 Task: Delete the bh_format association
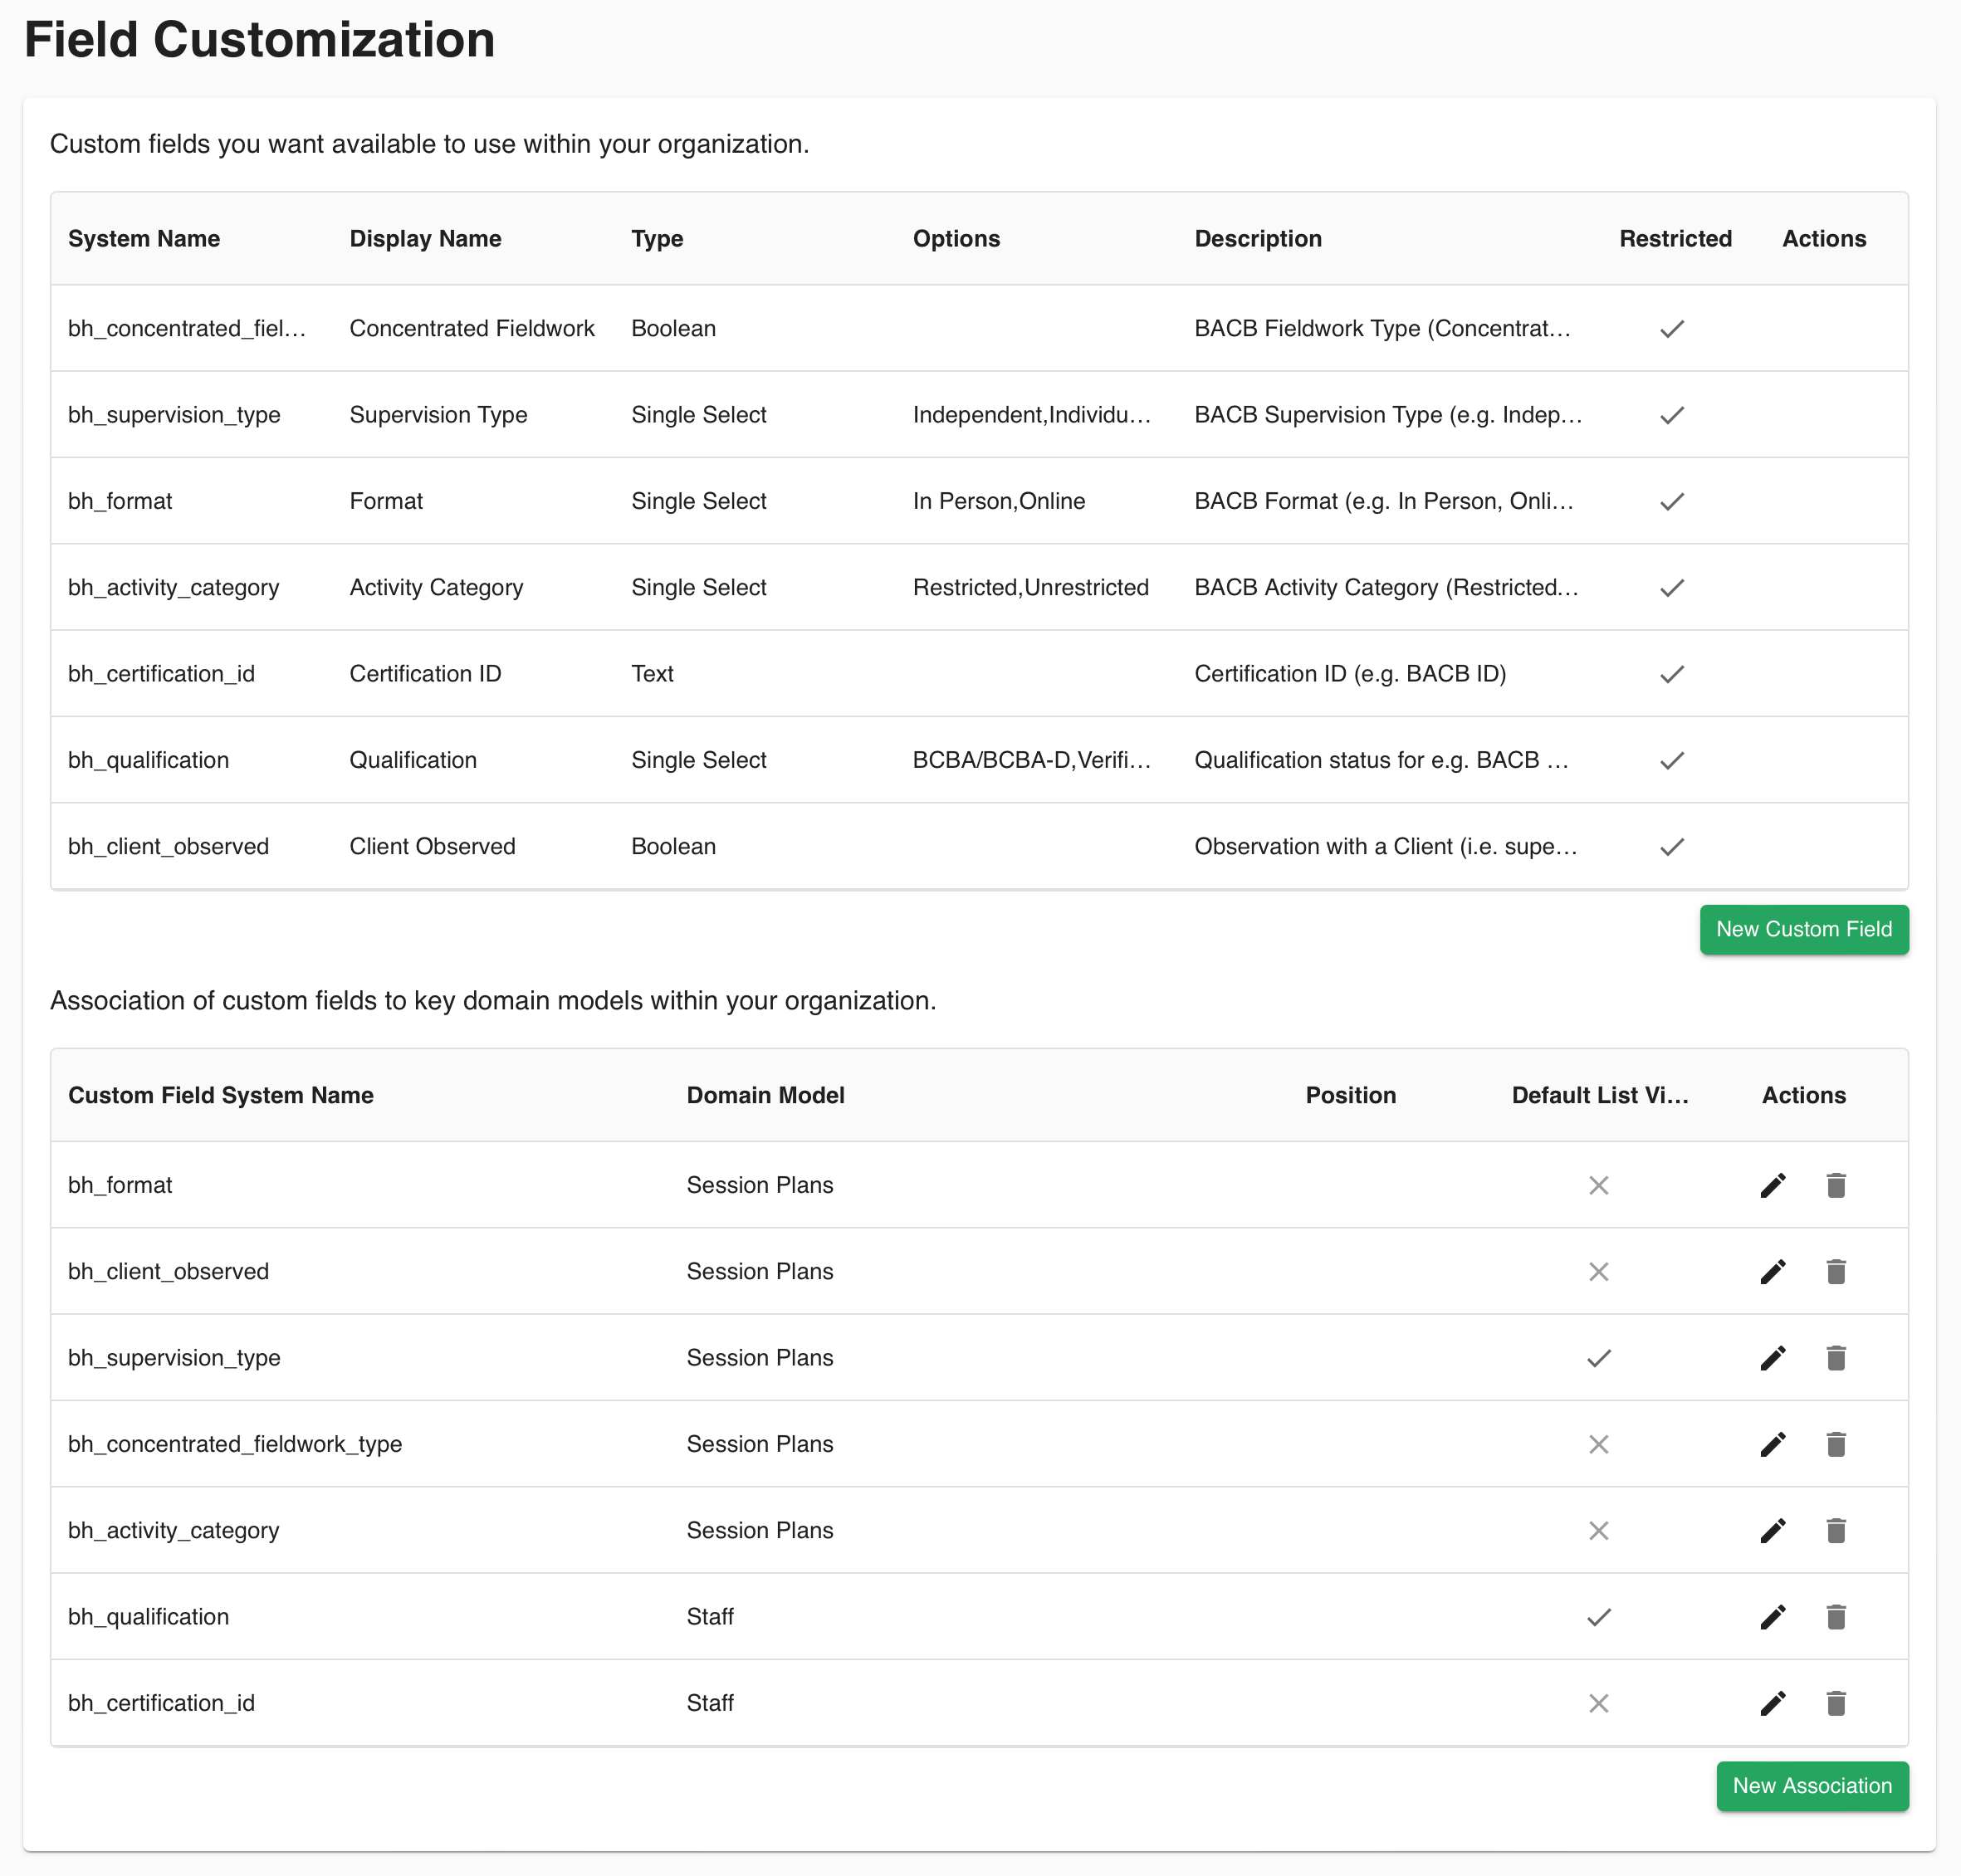[x=1835, y=1185]
